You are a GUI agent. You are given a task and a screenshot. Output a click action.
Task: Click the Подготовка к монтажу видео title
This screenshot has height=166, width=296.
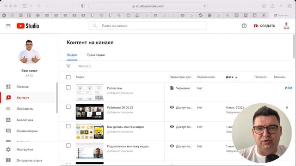click(128, 146)
